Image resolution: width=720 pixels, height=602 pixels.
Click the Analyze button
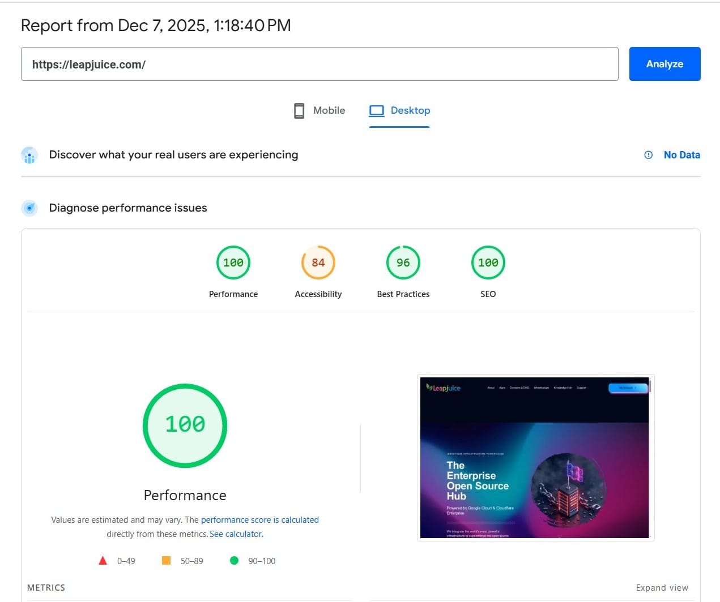pyautogui.click(x=664, y=63)
